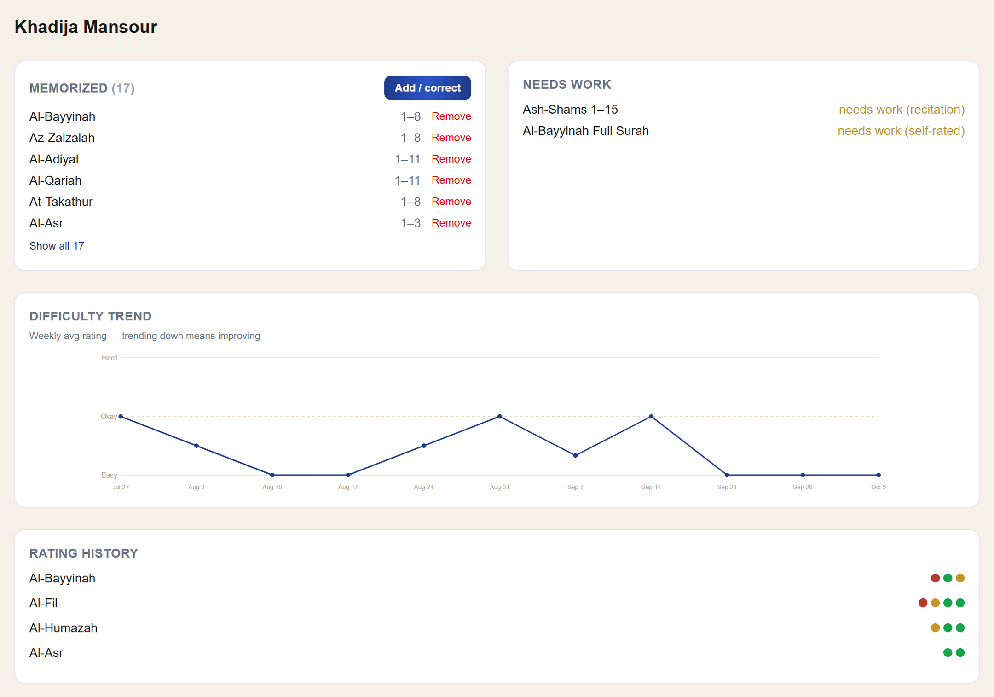Image resolution: width=994 pixels, height=697 pixels.
Task: Click the Sep 28 data point on chart
Action: coord(803,475)
